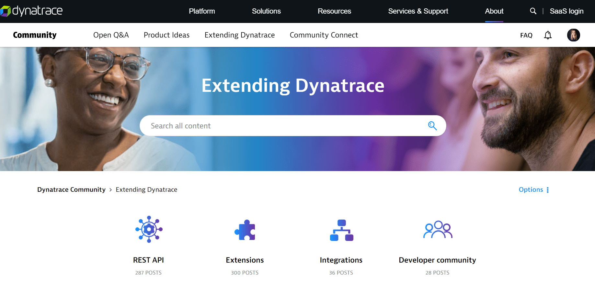
Task: Click Dynatrace Community breadcrumb link
Action: tap(71, 190)
